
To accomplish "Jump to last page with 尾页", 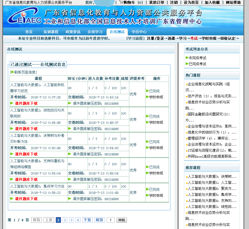I will click(x=99, y=220).
